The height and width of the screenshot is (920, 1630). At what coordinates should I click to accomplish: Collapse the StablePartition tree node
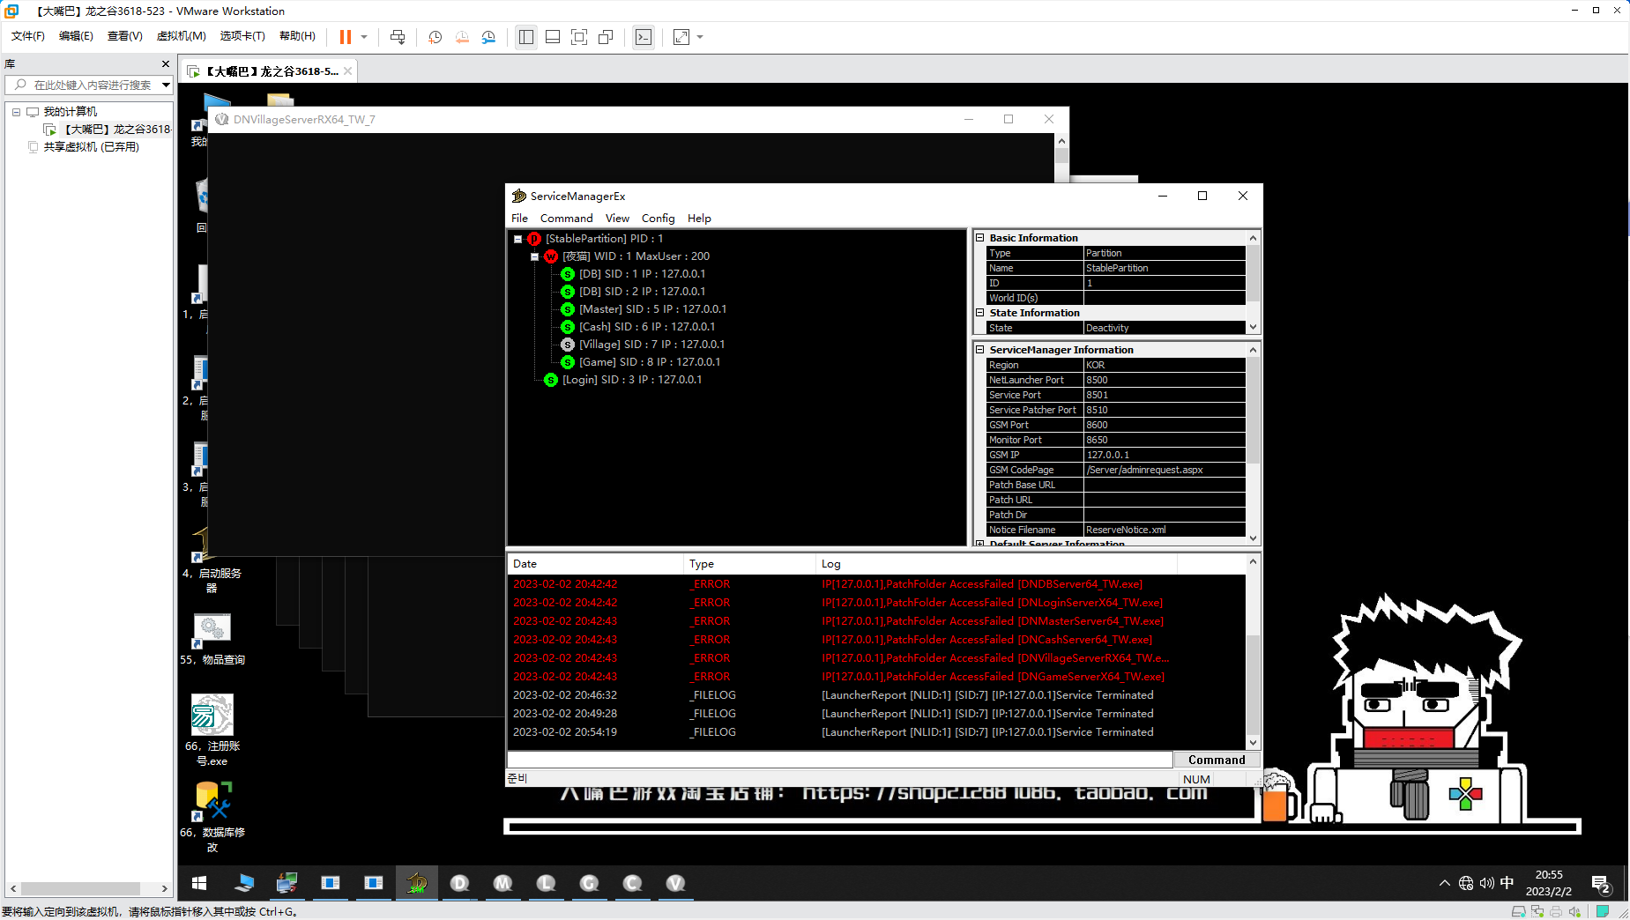tap(518, 239)
